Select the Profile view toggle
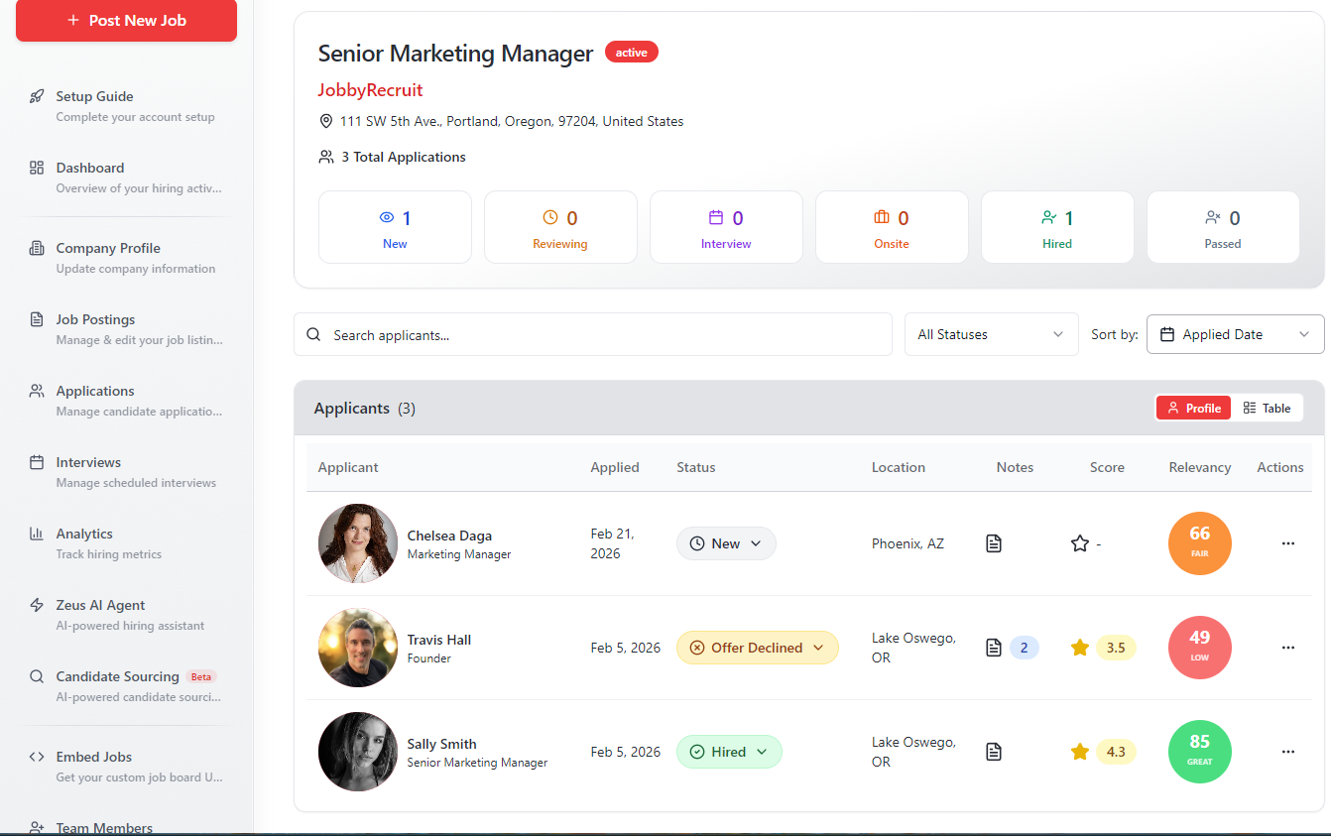This screenshot has width=1331, height=836. click(x=1194, y=408)
